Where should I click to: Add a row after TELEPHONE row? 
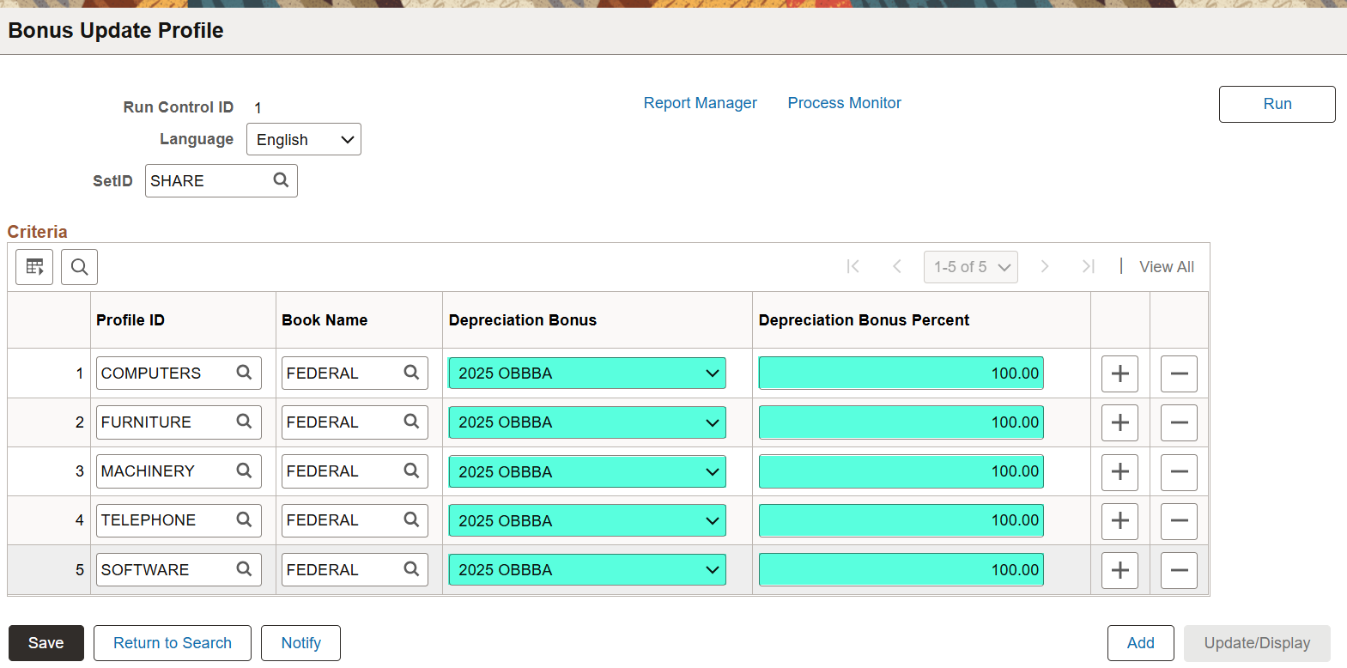(x=1119, y=520)
